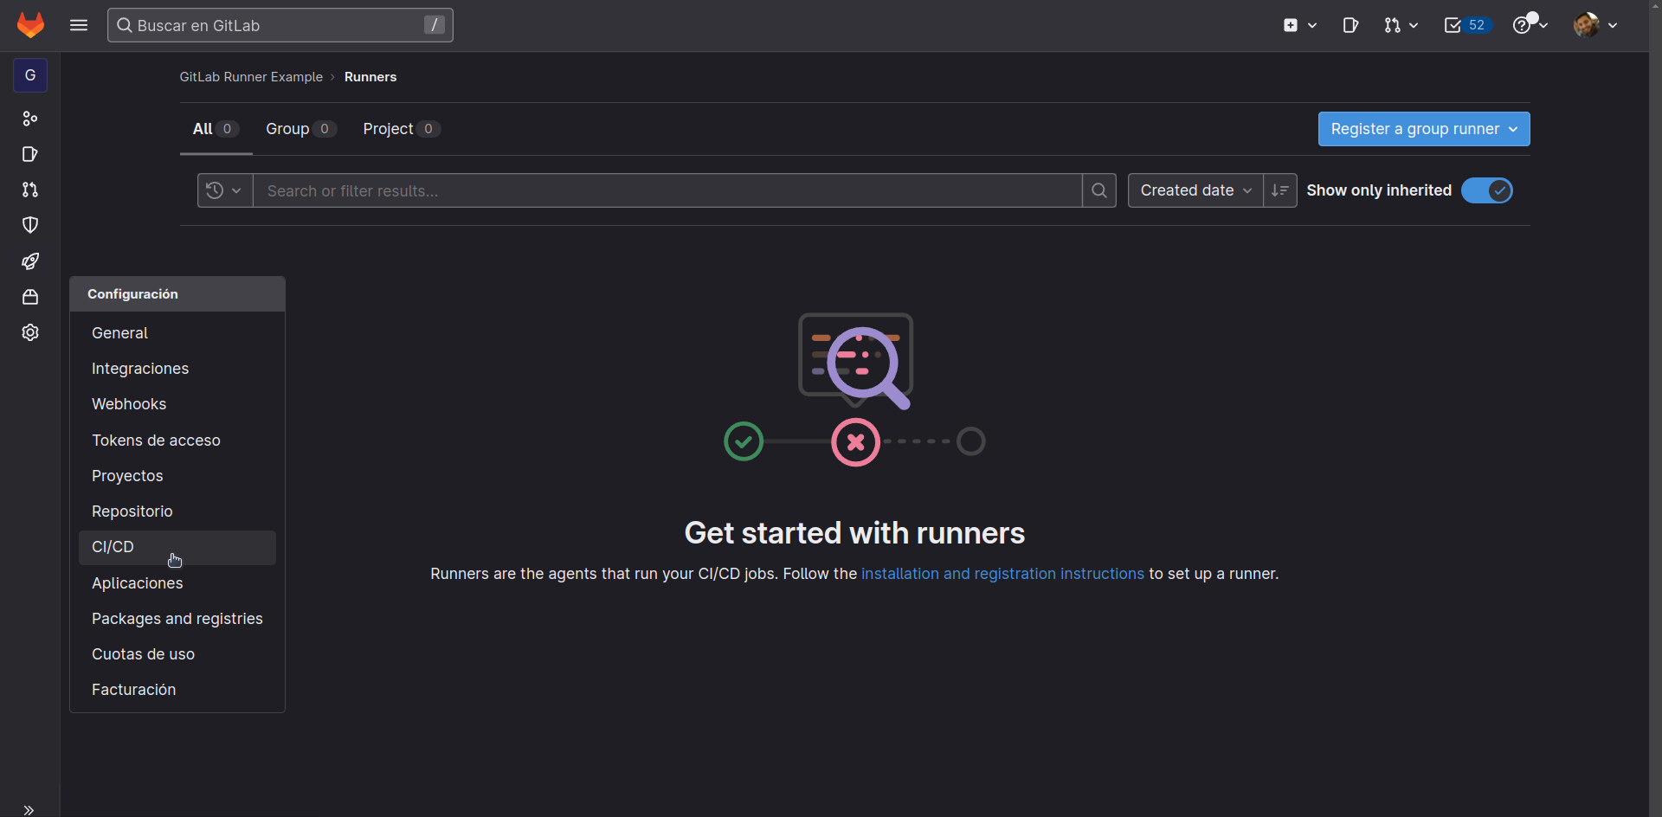Select General in Configuración menu
1662x817 pixels.
point(177,333)
